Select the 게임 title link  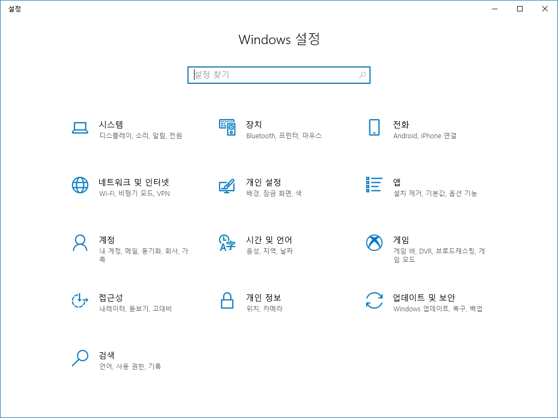click(x=401, y=239)
